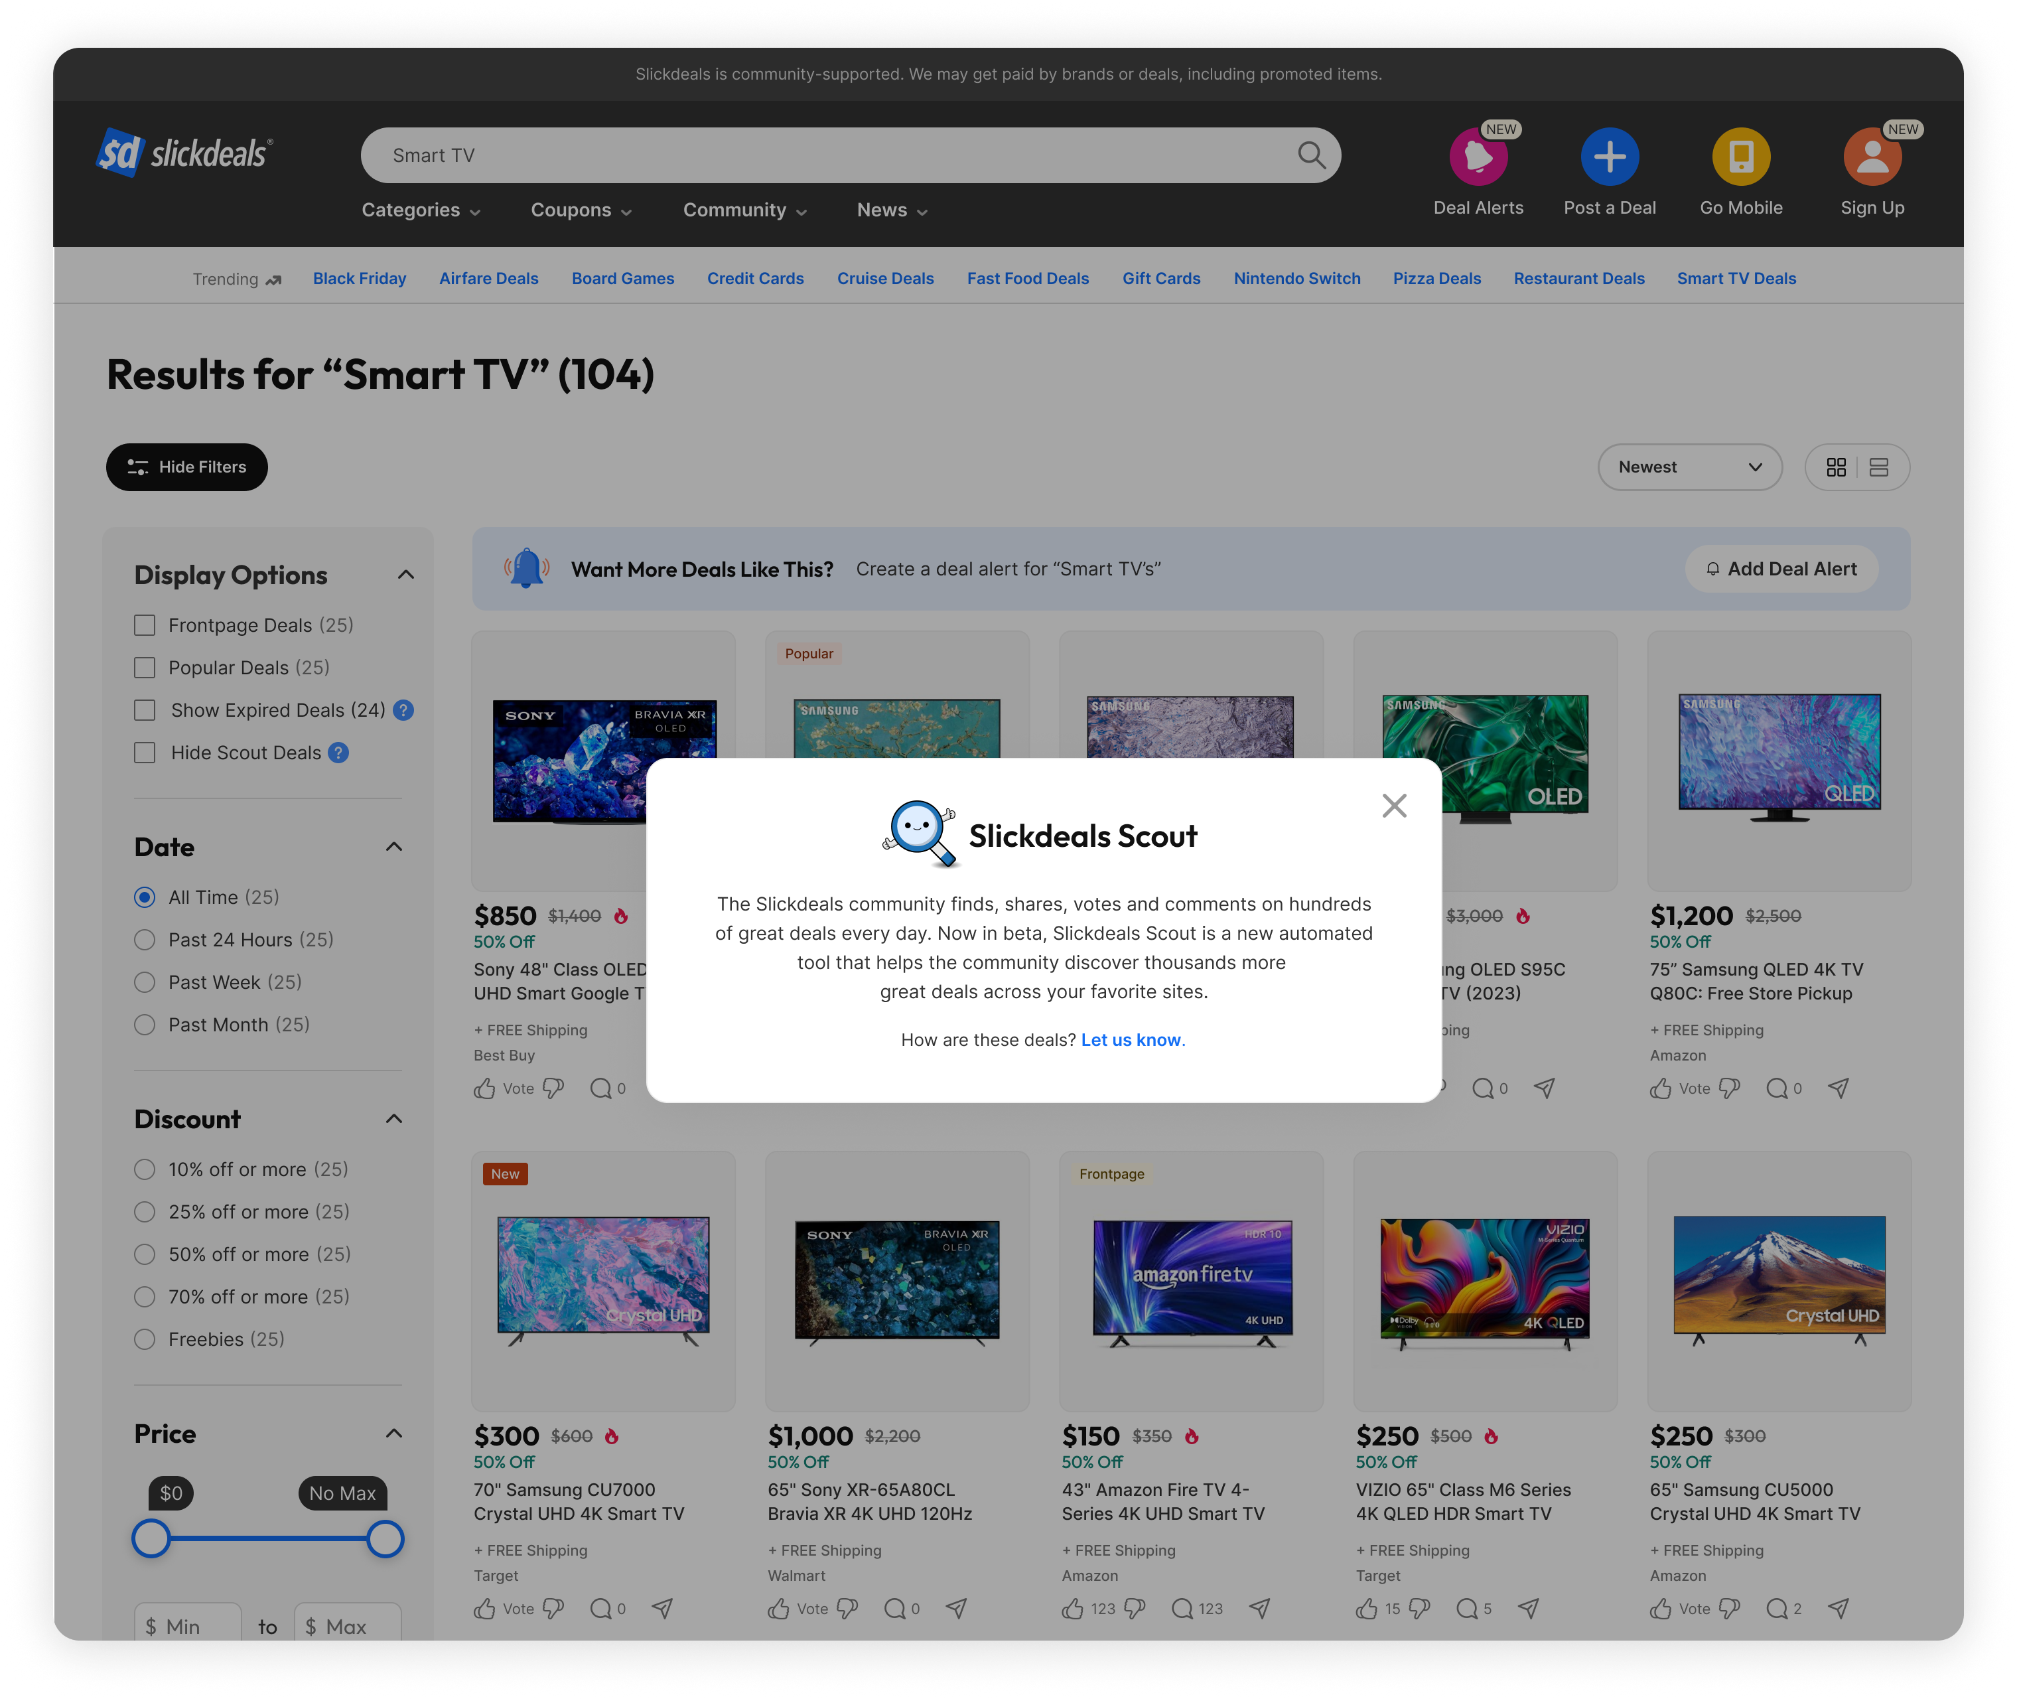Close the Slickdeals Scout popup
This screenshot has height=1699, width=2017.
tap(1394, 805)
